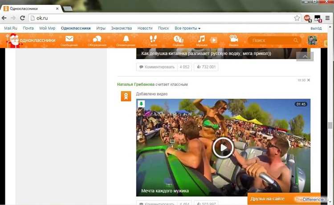Expand the Все проекты dropdown
334x205 pixels.
coord(187,28)
